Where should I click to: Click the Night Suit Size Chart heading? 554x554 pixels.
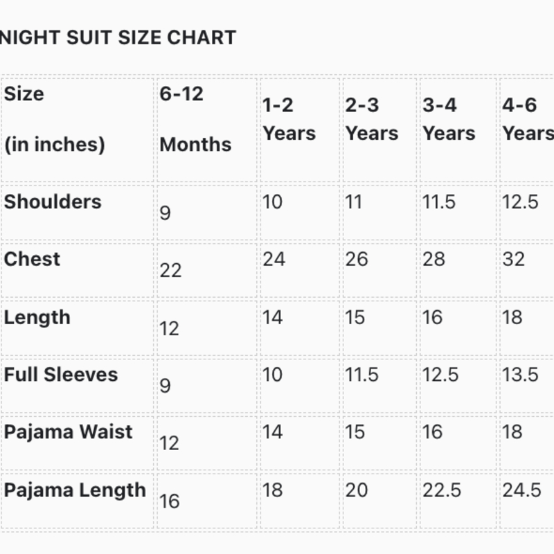click(118, 37)
